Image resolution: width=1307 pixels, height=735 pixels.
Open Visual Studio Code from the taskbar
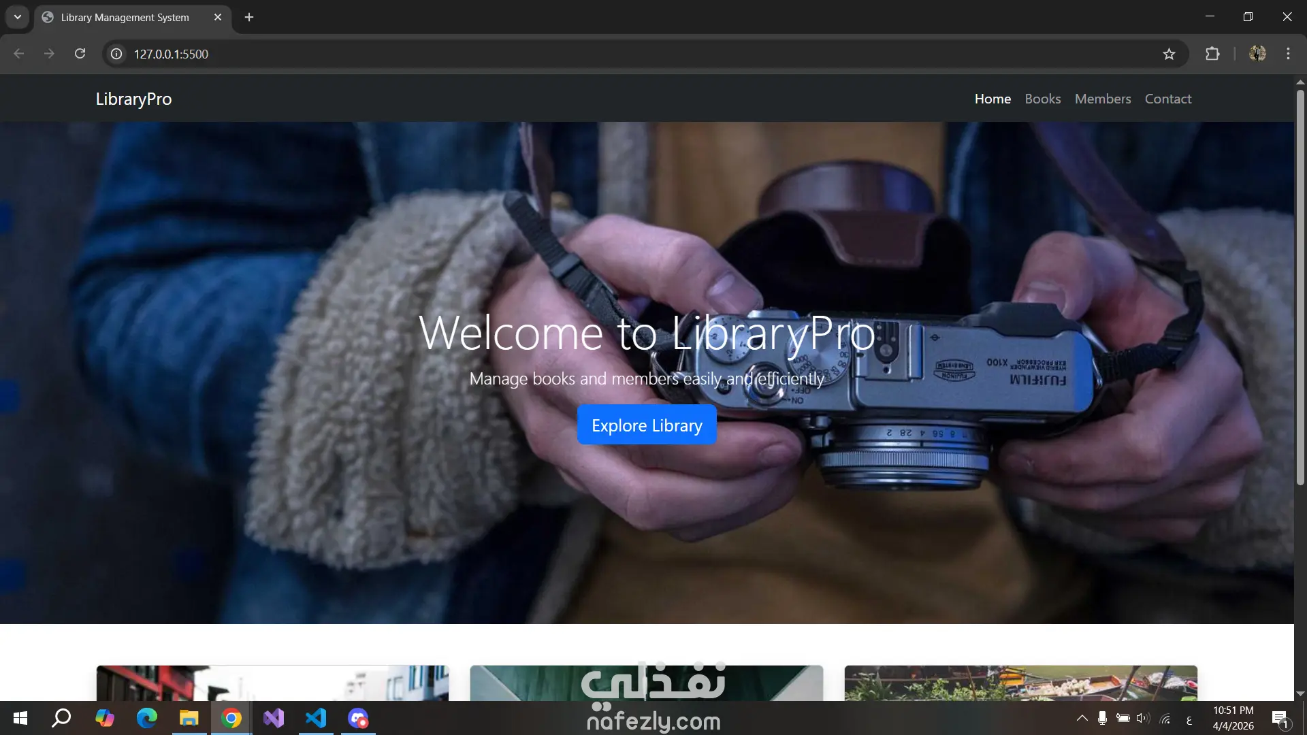tap(316, 718)
